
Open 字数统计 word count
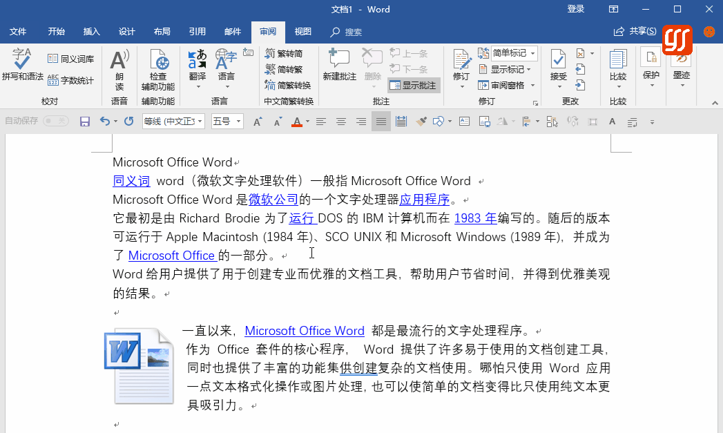tap(70, 80)
